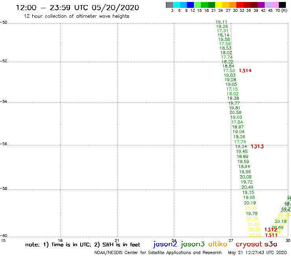The image size is (291, 256).
Task: Click the red track number 1314
Action: 245,70
